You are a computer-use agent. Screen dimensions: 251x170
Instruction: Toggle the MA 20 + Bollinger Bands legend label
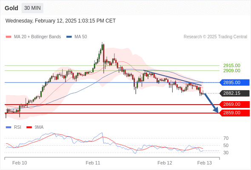click(37, 37)
